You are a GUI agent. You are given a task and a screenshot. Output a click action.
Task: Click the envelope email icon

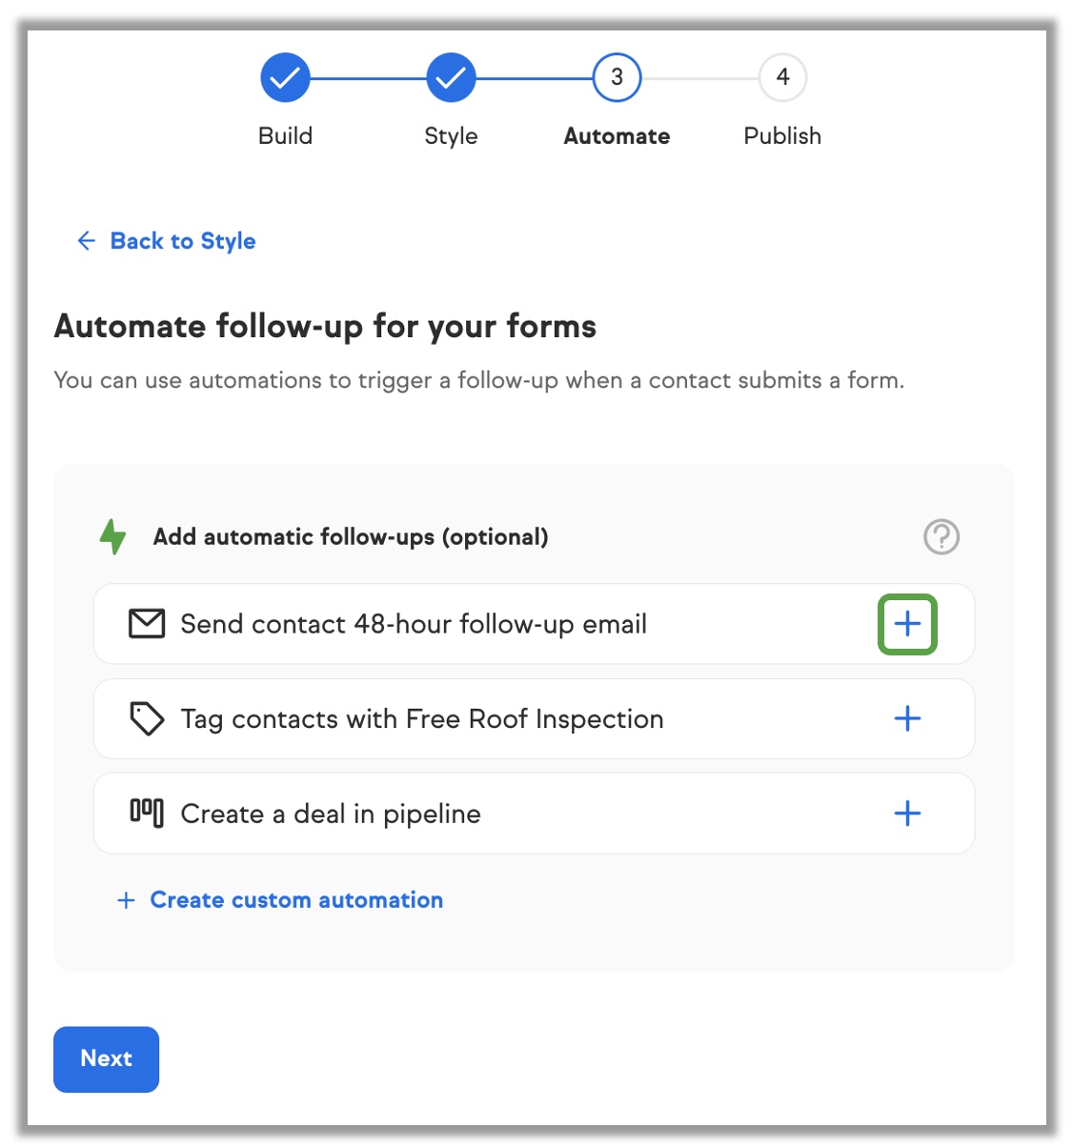pyautogui.click(x=147, y=624)
